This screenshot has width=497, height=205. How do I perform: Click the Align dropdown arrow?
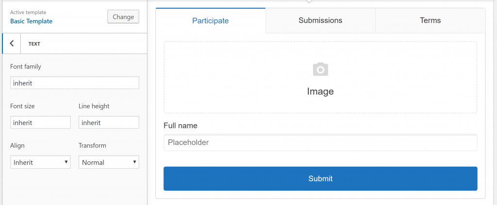coord(66,162)
